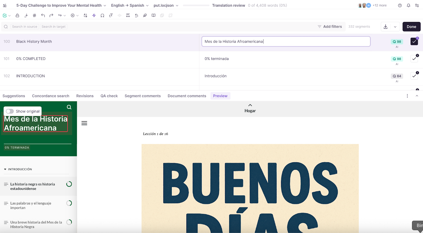423x233 pixels.
Task: Open lesson 'La historia negra es historia estadounidense'
Action: pos(38,186)
